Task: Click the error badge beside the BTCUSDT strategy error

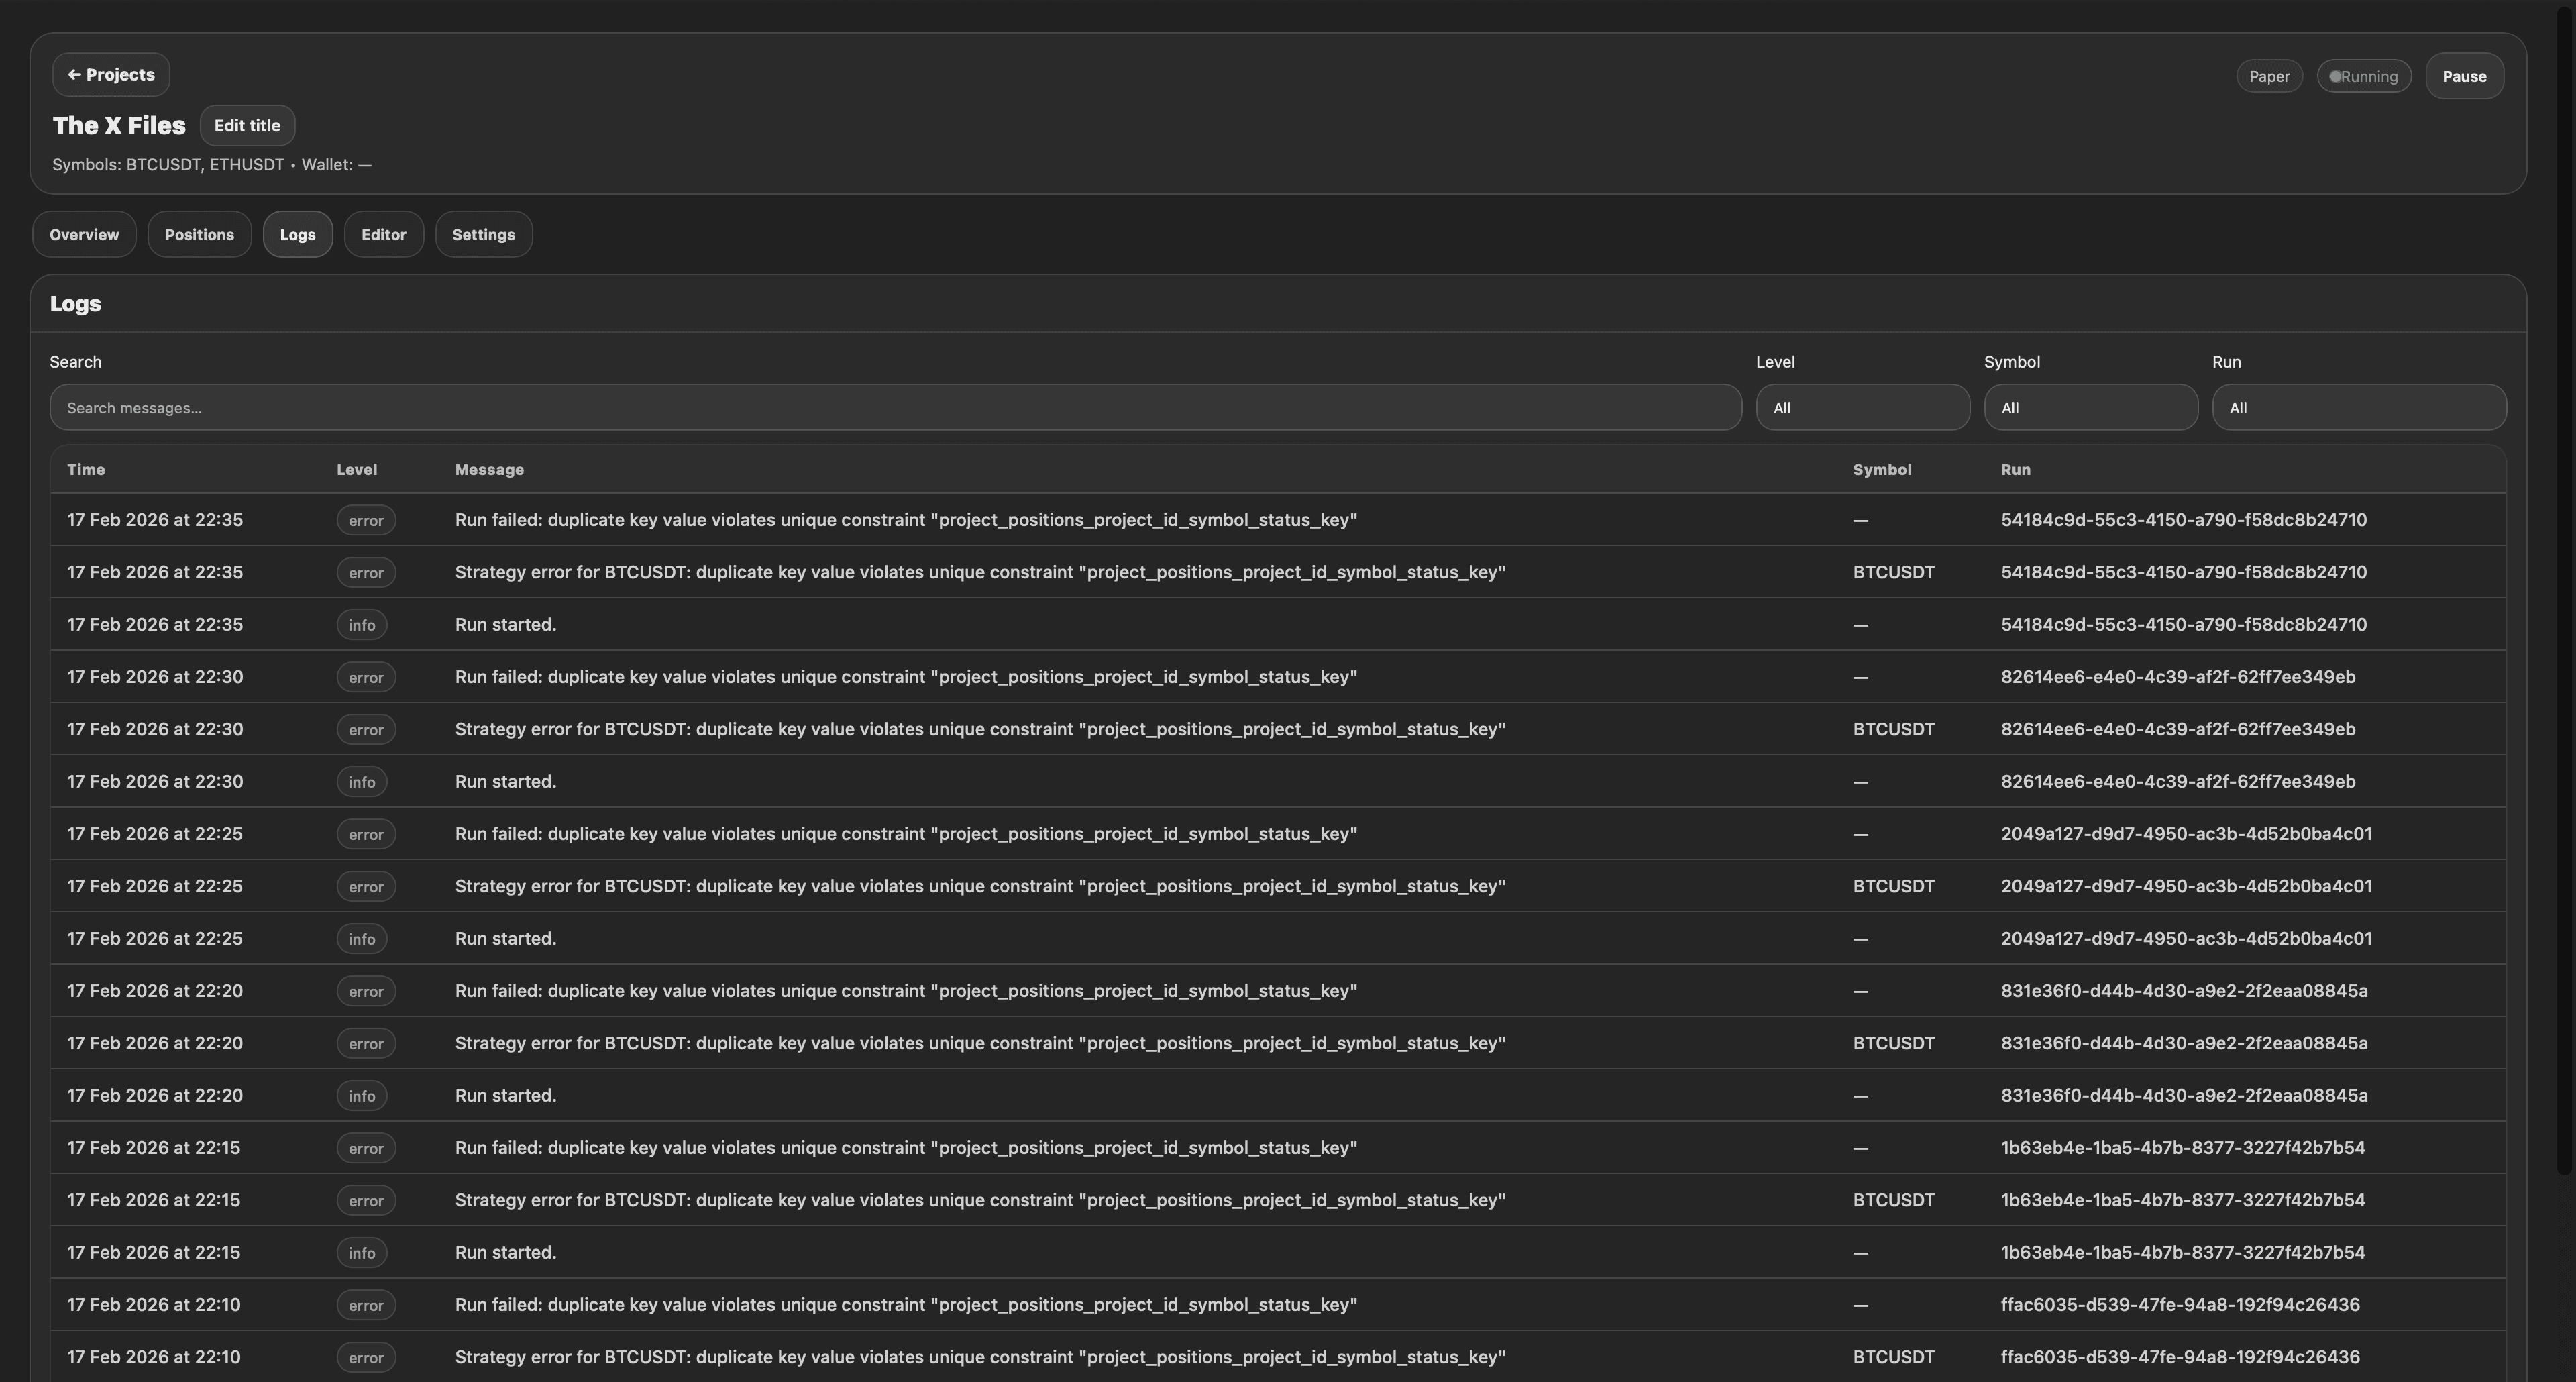Action: pyautogui.click(x=365, y=572)
